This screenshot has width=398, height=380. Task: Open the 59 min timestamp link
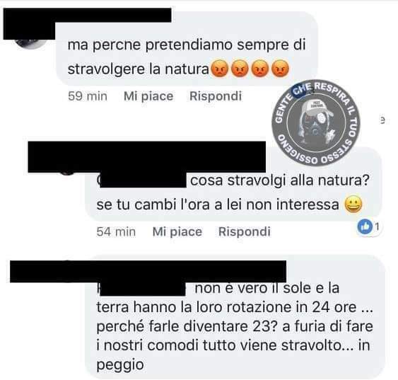(88, 96)
